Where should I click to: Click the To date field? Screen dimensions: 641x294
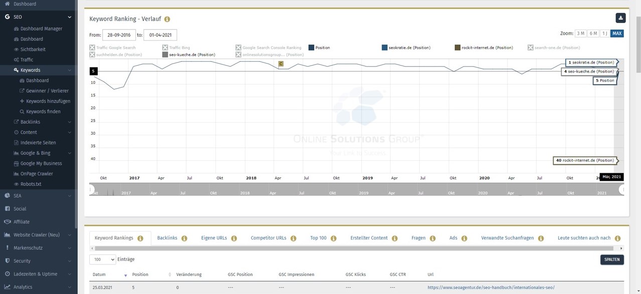pos(160,35)
